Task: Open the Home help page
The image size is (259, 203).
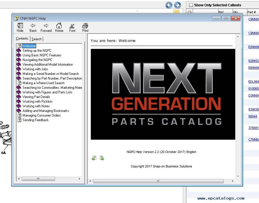Action: click(59, 27)
